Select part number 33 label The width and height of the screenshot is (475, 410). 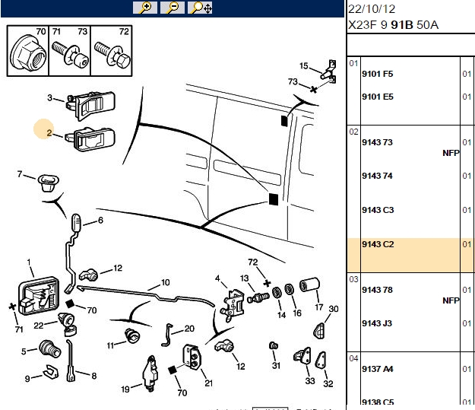pos(310,380)
